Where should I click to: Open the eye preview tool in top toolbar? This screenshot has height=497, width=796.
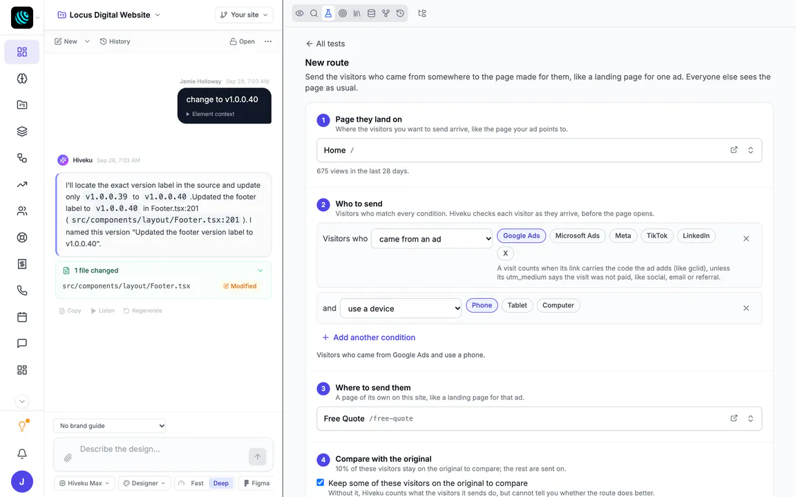point(299,14)
